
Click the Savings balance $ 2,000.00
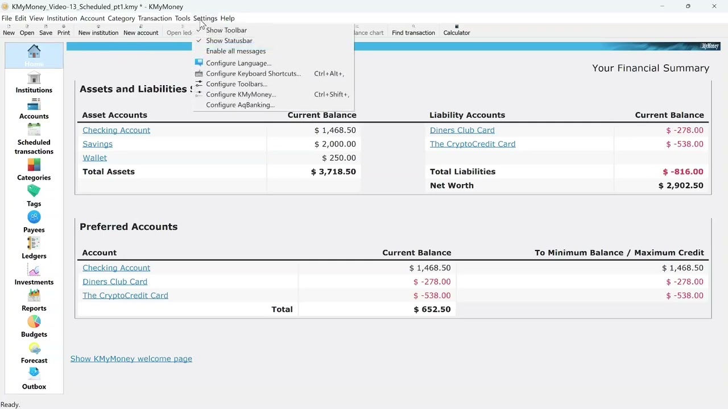pos(335,144)
